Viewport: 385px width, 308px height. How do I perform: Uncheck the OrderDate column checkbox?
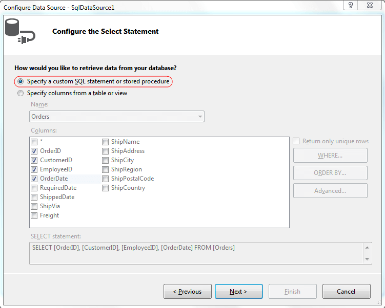34,179
